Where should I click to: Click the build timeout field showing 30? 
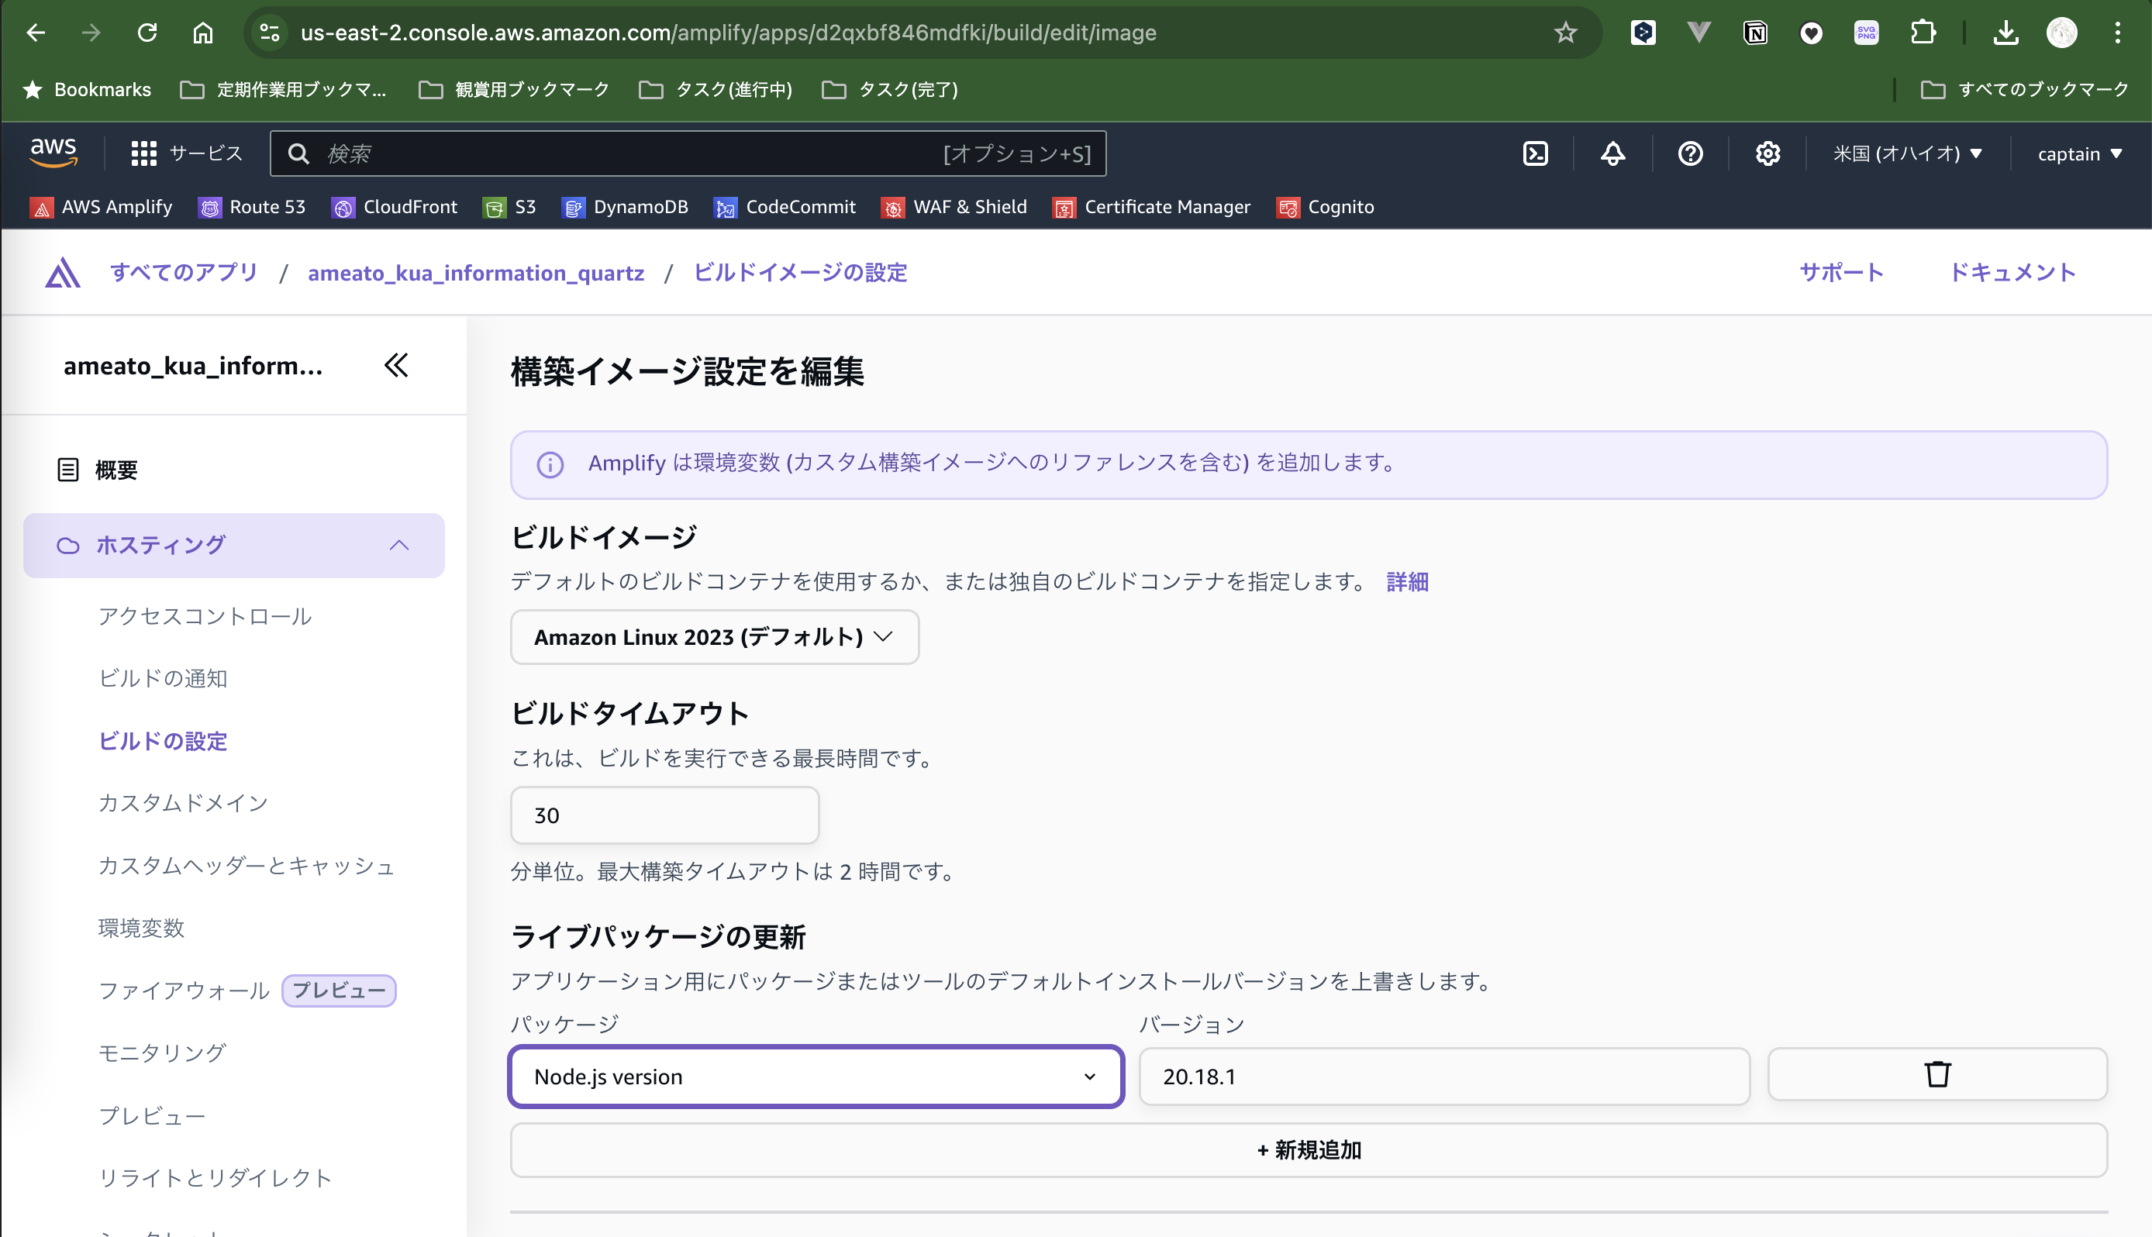664,815
